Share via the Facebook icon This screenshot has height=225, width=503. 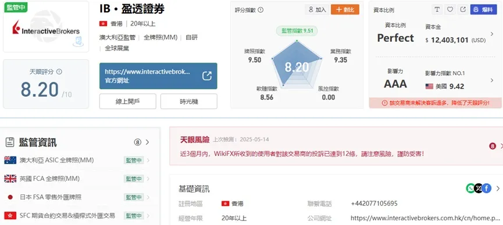pyautogui.click(x=486, y=188)
